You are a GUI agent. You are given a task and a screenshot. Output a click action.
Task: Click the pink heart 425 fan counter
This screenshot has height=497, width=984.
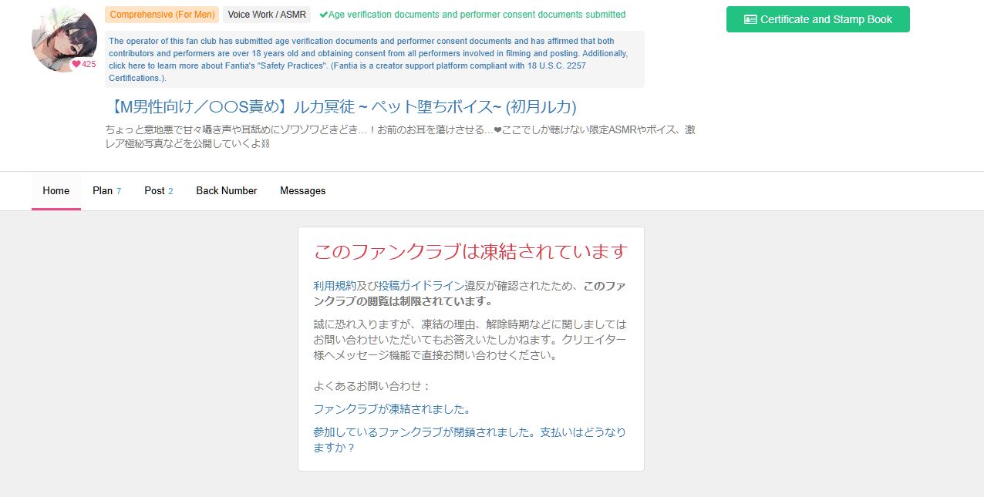coord(84,64)
